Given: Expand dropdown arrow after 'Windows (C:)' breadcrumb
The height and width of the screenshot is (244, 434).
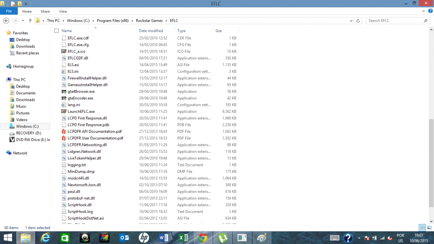Looking at the screenshot, I should 93,21.
